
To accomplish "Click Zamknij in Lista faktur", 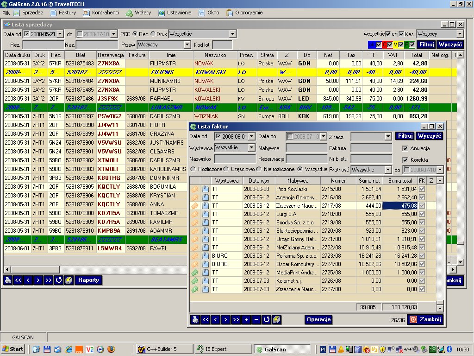I will click(425, 319).
